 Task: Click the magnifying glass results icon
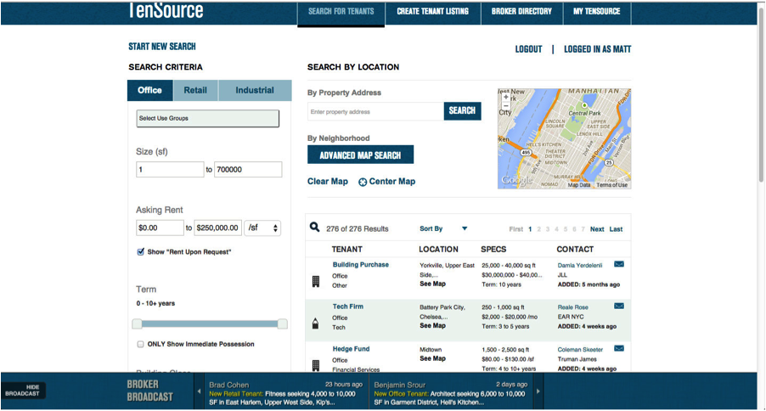tap(315, 228)
